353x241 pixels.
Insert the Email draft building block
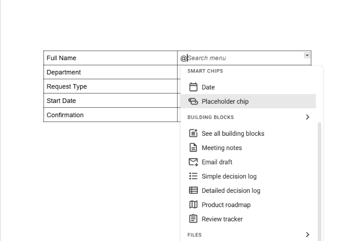click(x=248, y=162)
